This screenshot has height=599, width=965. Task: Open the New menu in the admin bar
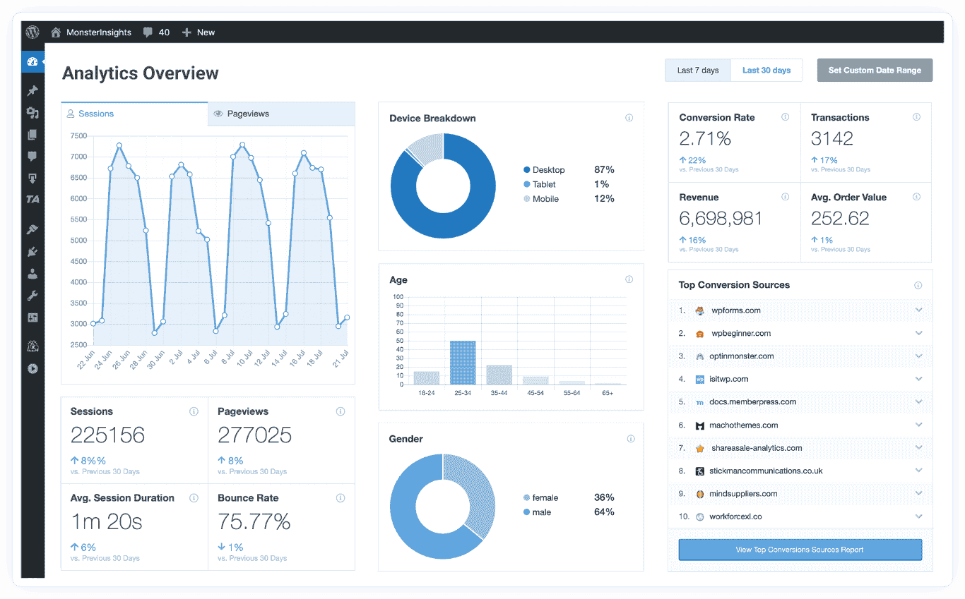tap(199, 32)
